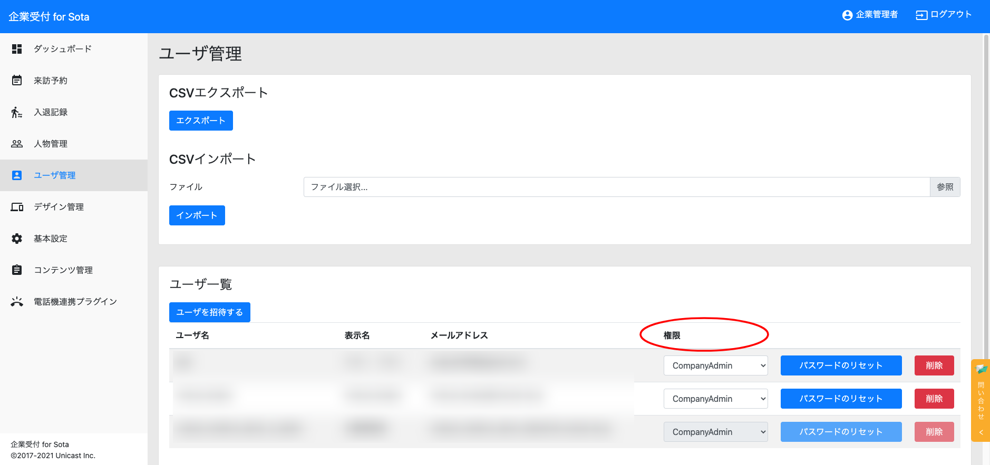Reset password for the second user row
The width and height of the screenshot is (990, 465).
pyautogui.click(x=841, y=399)
